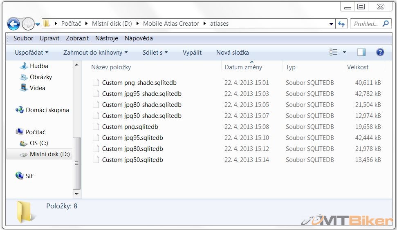Expand the view options dropdown arrow

[344, 53]
